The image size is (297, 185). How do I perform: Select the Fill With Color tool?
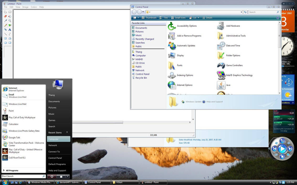(x=10, y=16)
